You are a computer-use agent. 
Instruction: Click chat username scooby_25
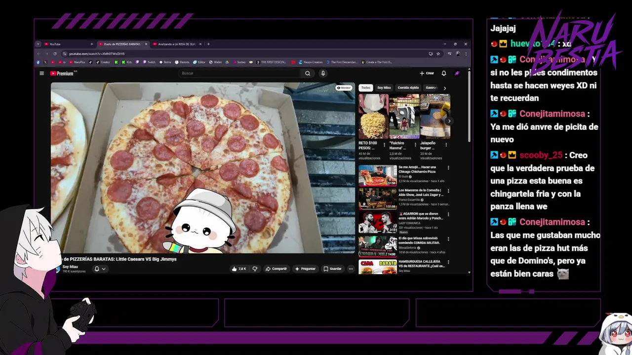[541, 155]
